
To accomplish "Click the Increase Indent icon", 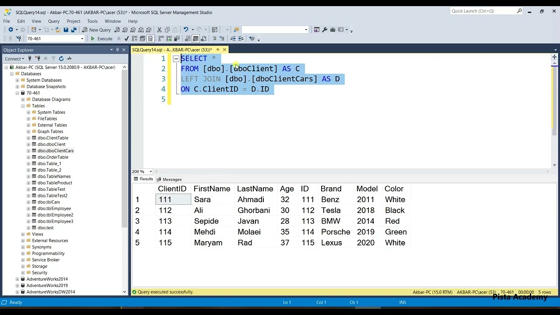I will [241, 38].
